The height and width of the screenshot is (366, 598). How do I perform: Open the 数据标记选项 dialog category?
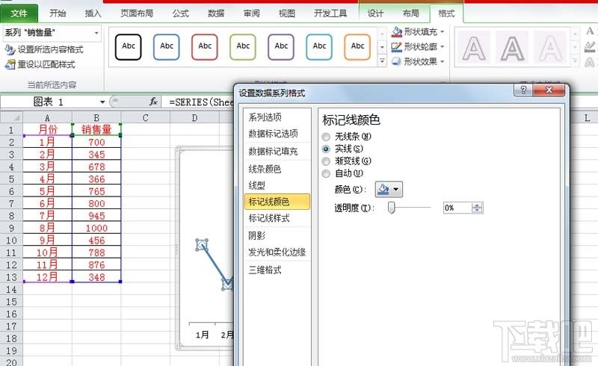pos(277,134)
